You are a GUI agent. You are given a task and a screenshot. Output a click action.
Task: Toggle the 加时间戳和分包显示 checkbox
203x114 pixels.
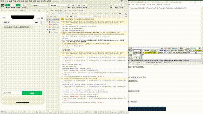(x=143, y=53)
